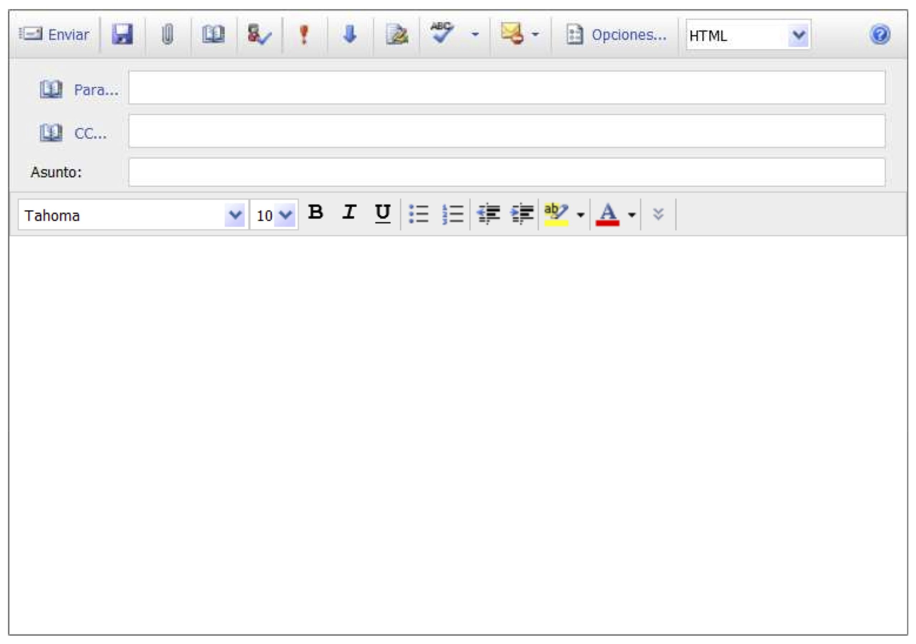
Task: Run spell check with the ABC icon
Action: click(x=442, y=33)
